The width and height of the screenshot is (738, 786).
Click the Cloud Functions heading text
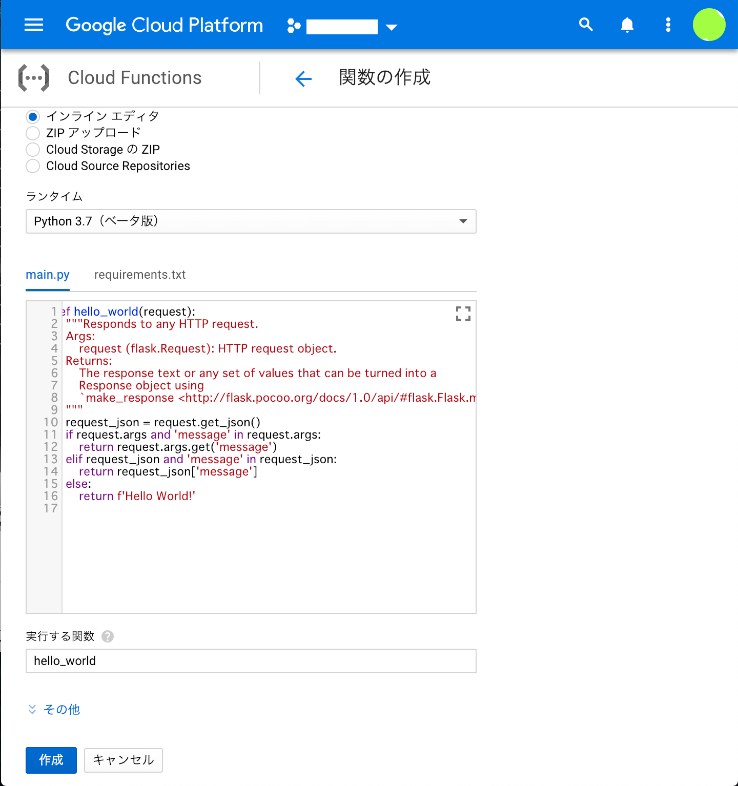coord(135,78)
